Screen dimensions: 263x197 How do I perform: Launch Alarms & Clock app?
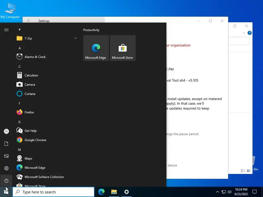[x=47, y=57]
